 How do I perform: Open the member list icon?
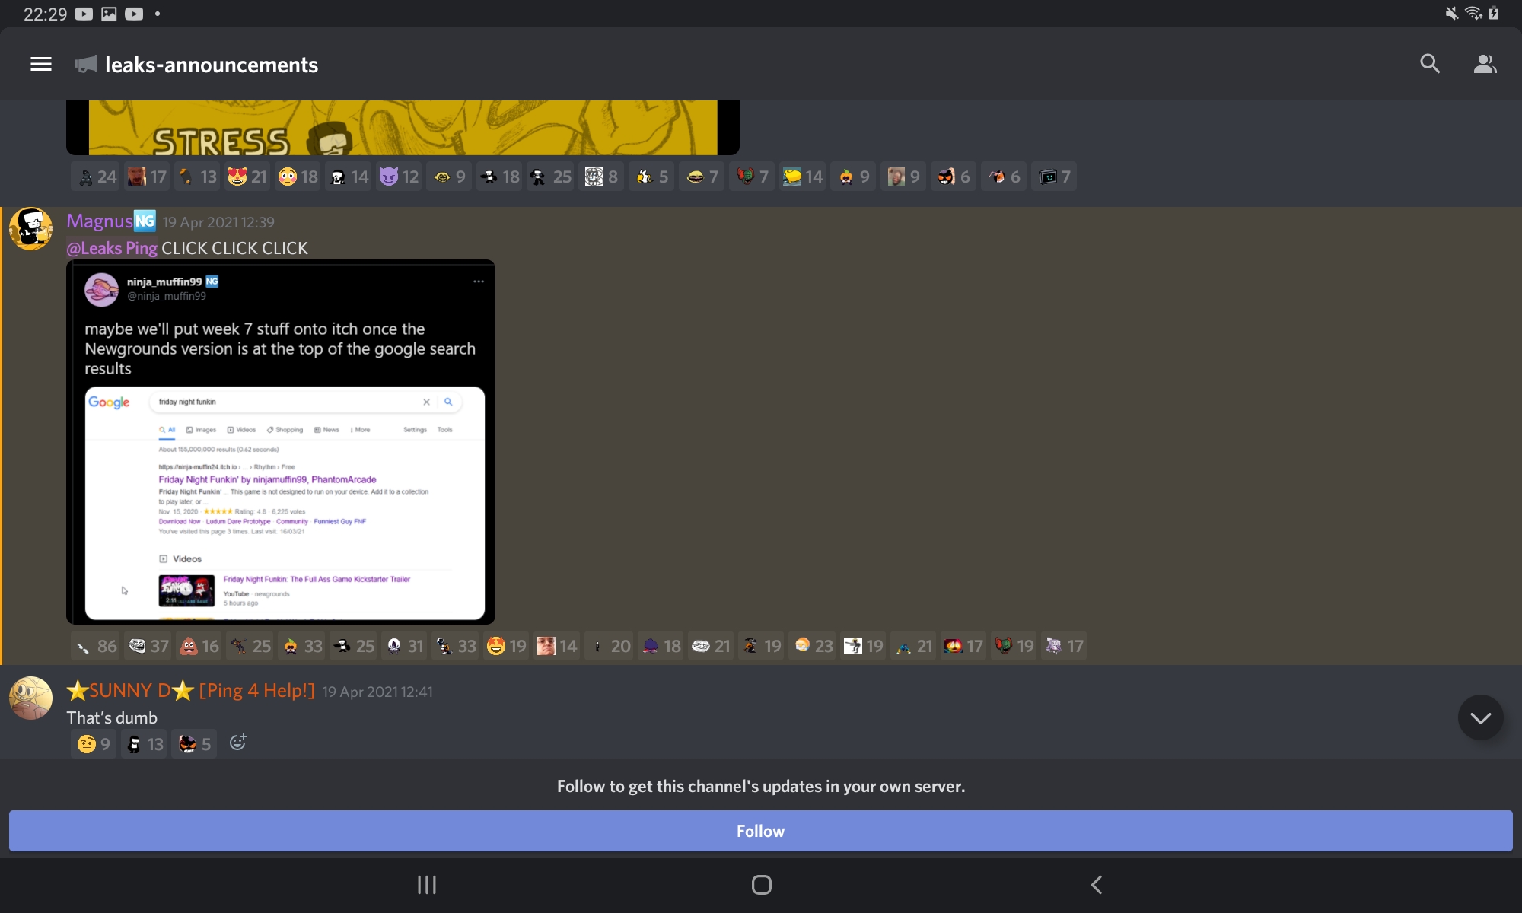click(1485, 65)
